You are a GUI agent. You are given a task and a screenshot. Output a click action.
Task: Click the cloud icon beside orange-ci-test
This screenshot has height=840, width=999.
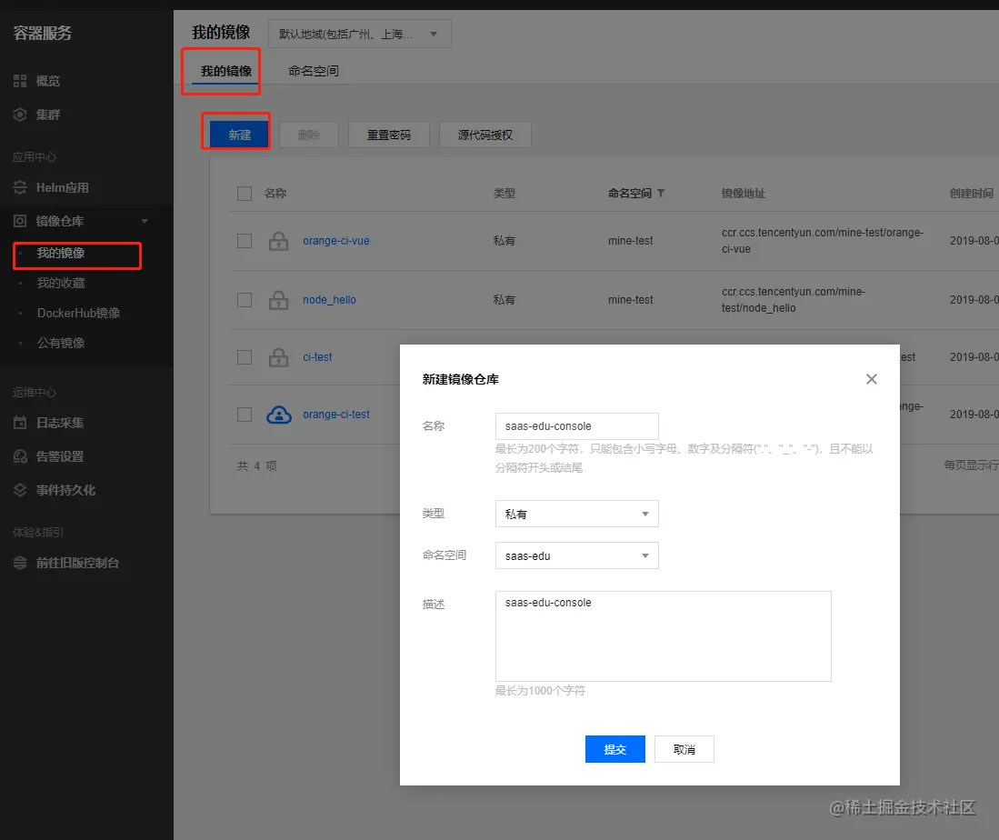pos(278,415)
